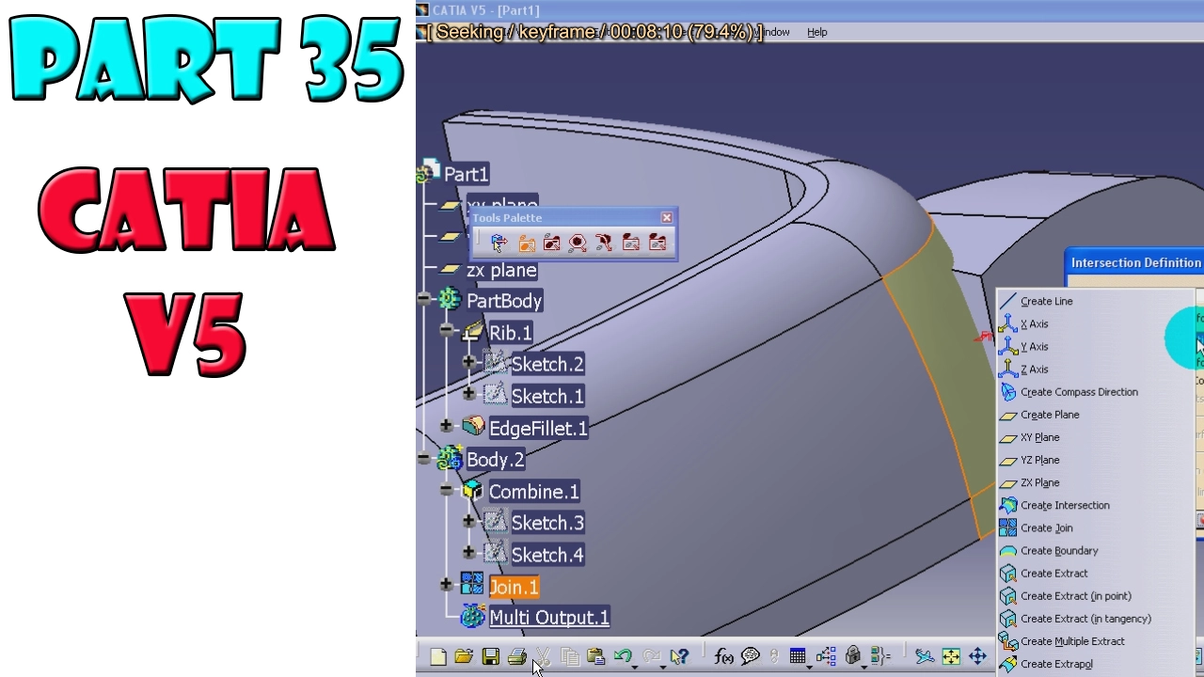Click the Print icon
Image resolution: width=1204 pixels, height=677 pixels.
[x=516, y=656]
